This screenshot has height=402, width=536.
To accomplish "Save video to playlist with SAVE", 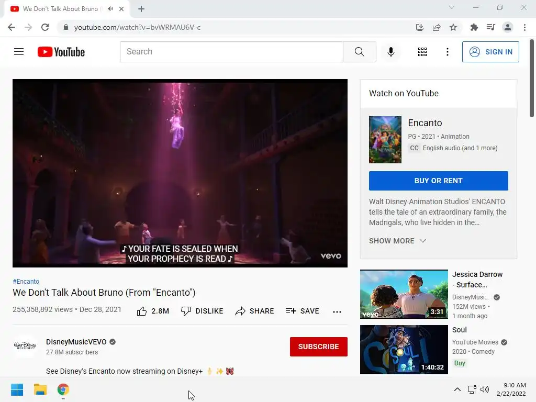I will point(302,311).
